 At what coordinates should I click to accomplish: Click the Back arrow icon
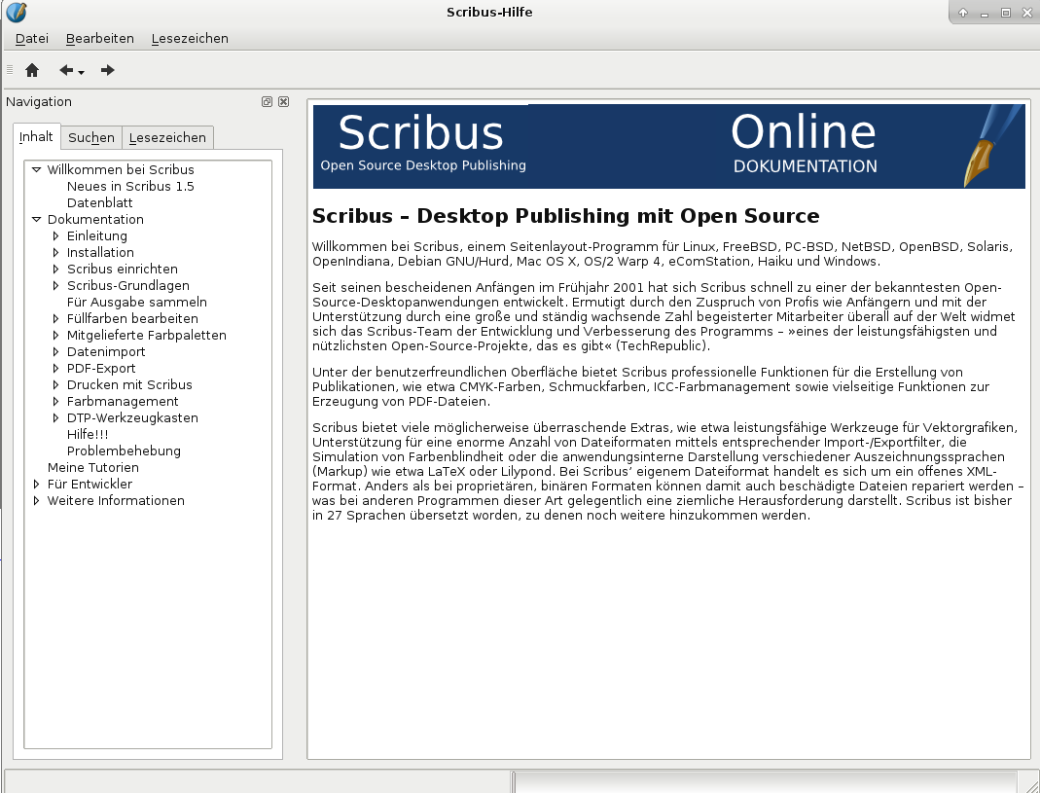(66, 70)
